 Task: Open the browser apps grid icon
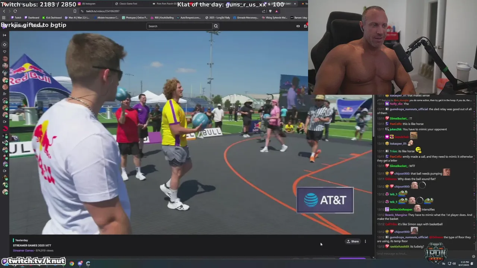(x=4, y=17)
